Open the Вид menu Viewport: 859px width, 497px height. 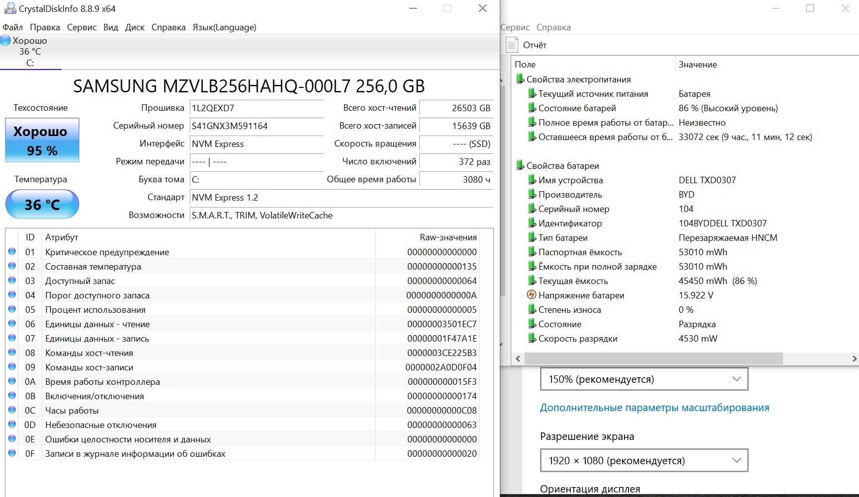(111, 27)
